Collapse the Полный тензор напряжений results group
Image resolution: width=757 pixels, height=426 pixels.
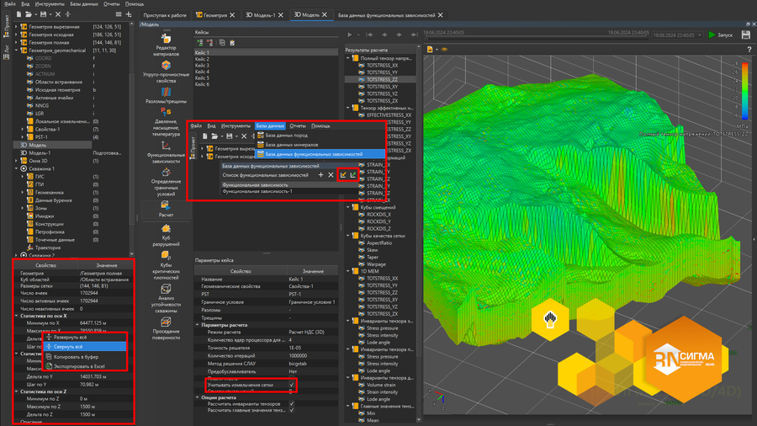pos(349,58)
